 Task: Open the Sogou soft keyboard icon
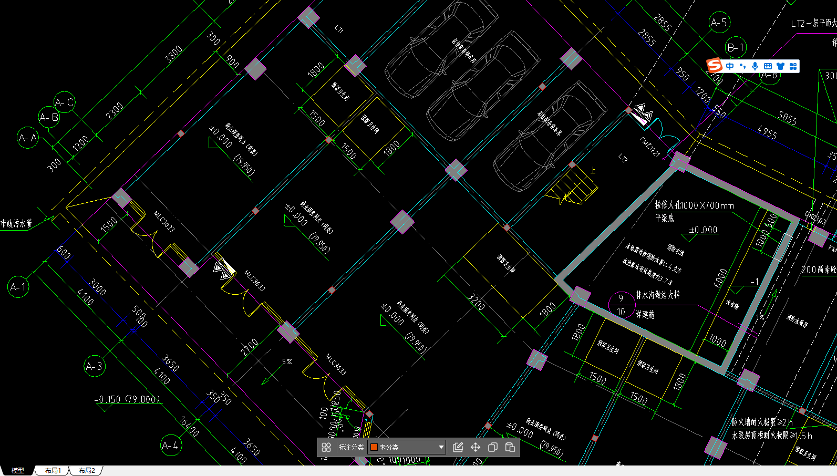[x=768, y=66]
